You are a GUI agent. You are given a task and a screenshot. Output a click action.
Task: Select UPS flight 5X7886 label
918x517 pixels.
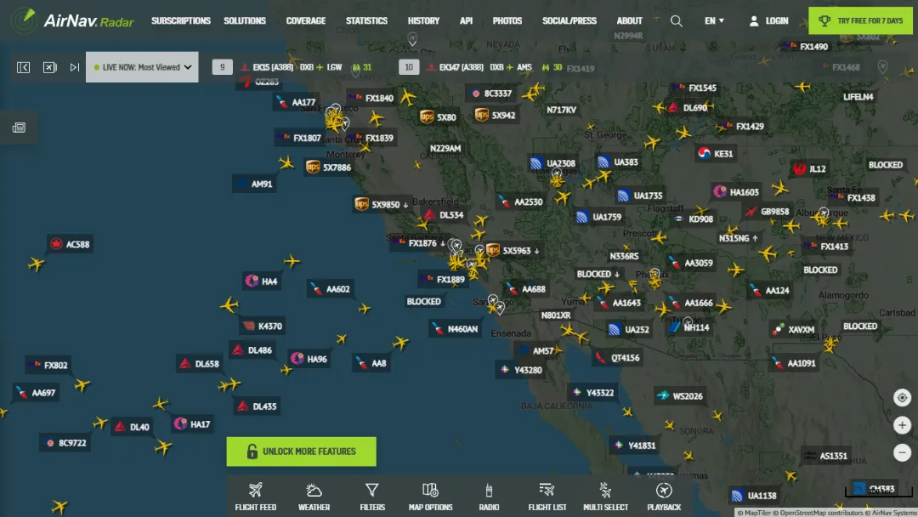click(x=329, y=168)
